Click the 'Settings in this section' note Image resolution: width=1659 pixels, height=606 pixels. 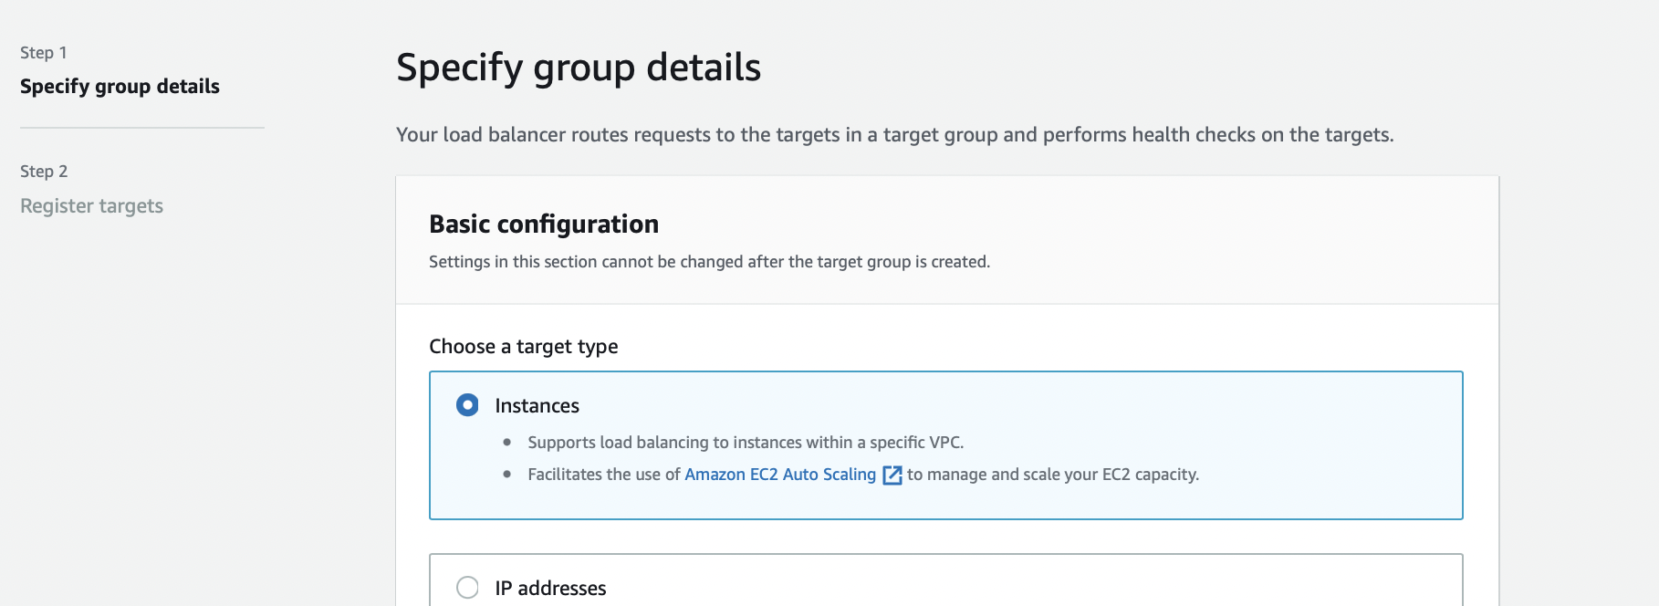pos(709,262)
